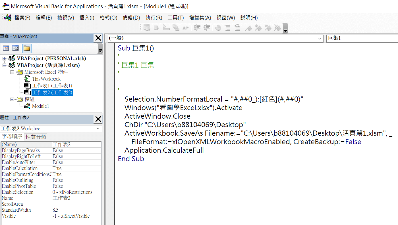Click the Next Bookmark flag icon
Viewport: 398px width, 225px height.
(258, 28)
